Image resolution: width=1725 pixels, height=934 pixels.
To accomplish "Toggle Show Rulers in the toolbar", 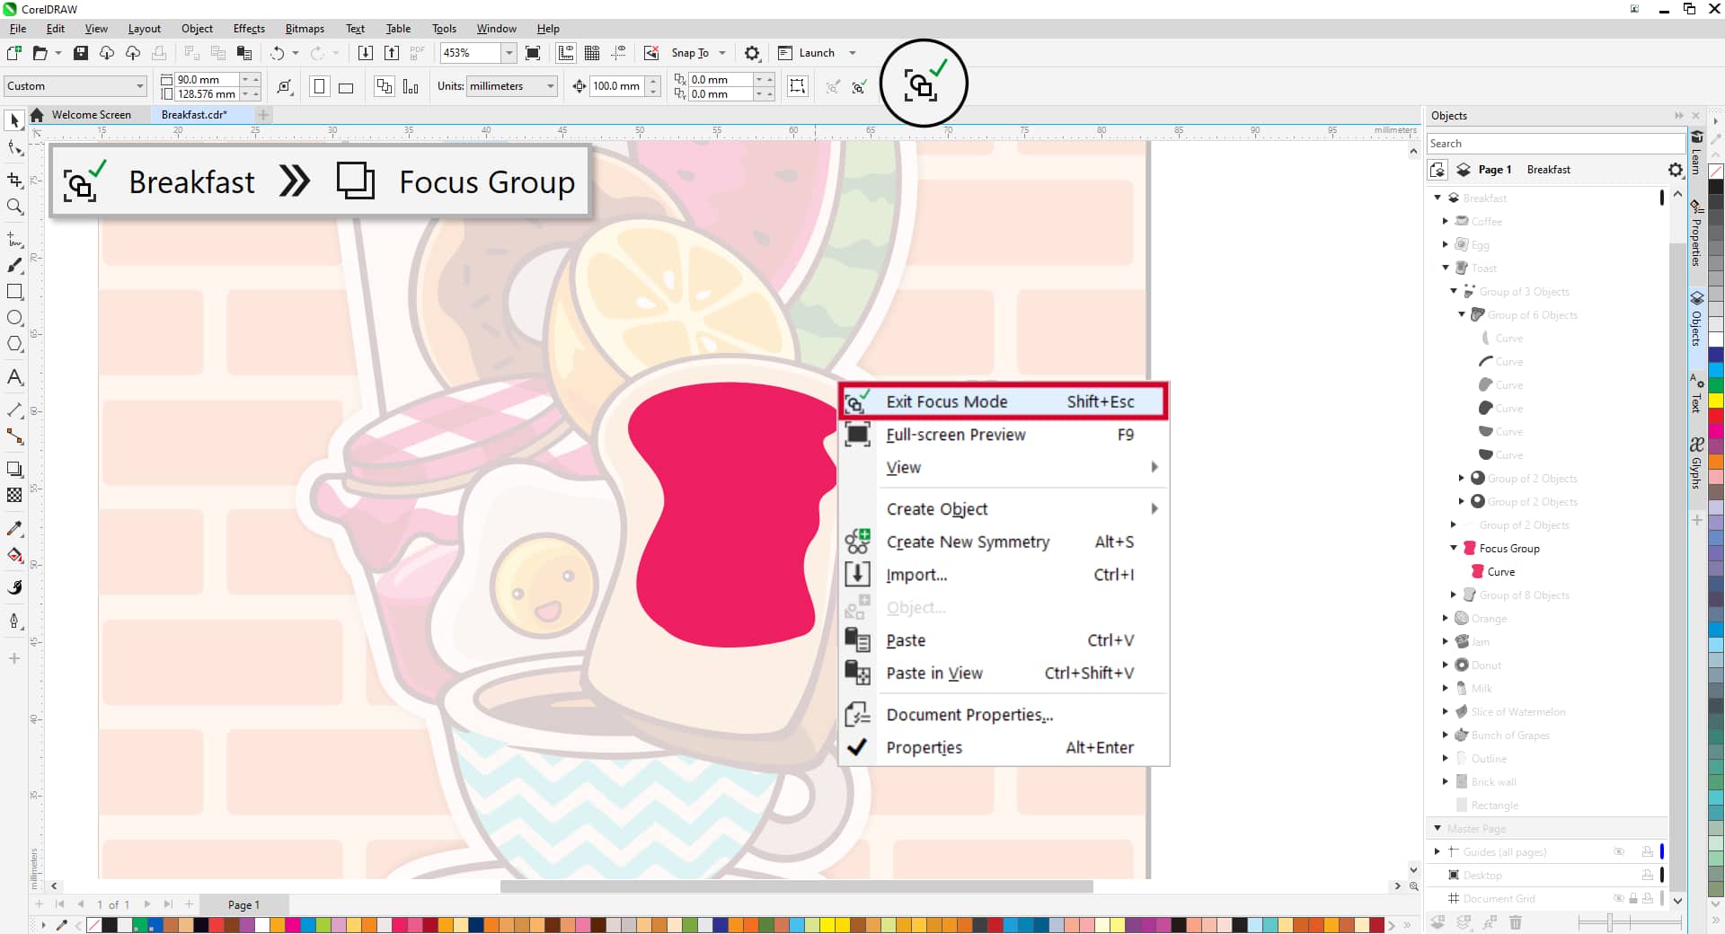I will 566,53.
